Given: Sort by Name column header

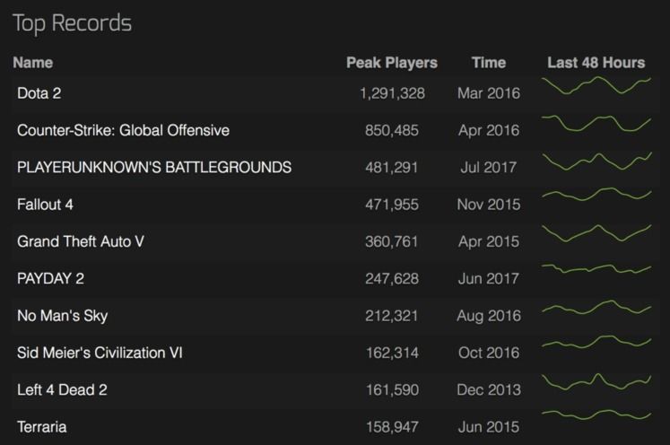Looking at the screenshot, I should pos(32,63).
